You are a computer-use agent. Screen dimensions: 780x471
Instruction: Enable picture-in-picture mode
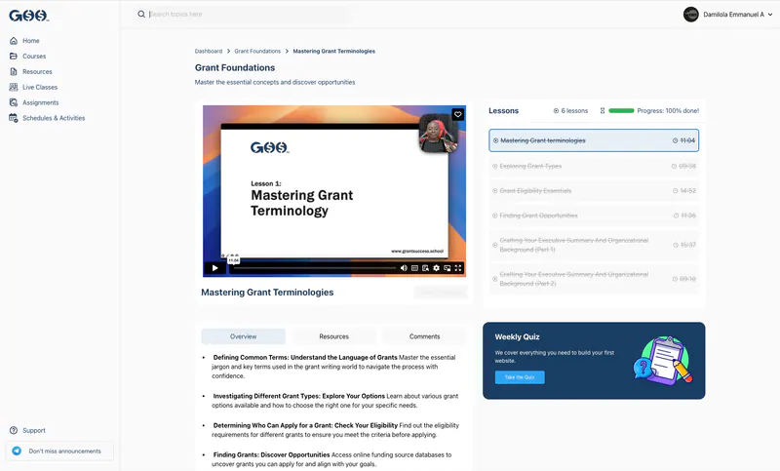[x=448, y=268]
